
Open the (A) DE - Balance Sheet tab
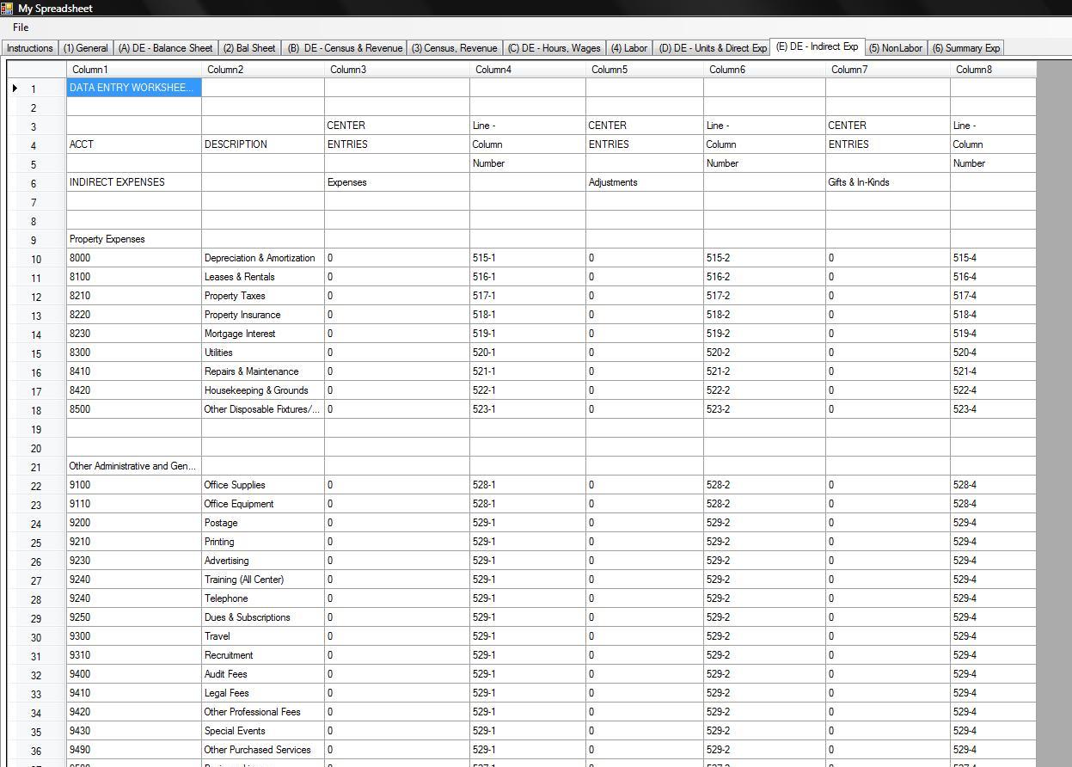[165, 48]
